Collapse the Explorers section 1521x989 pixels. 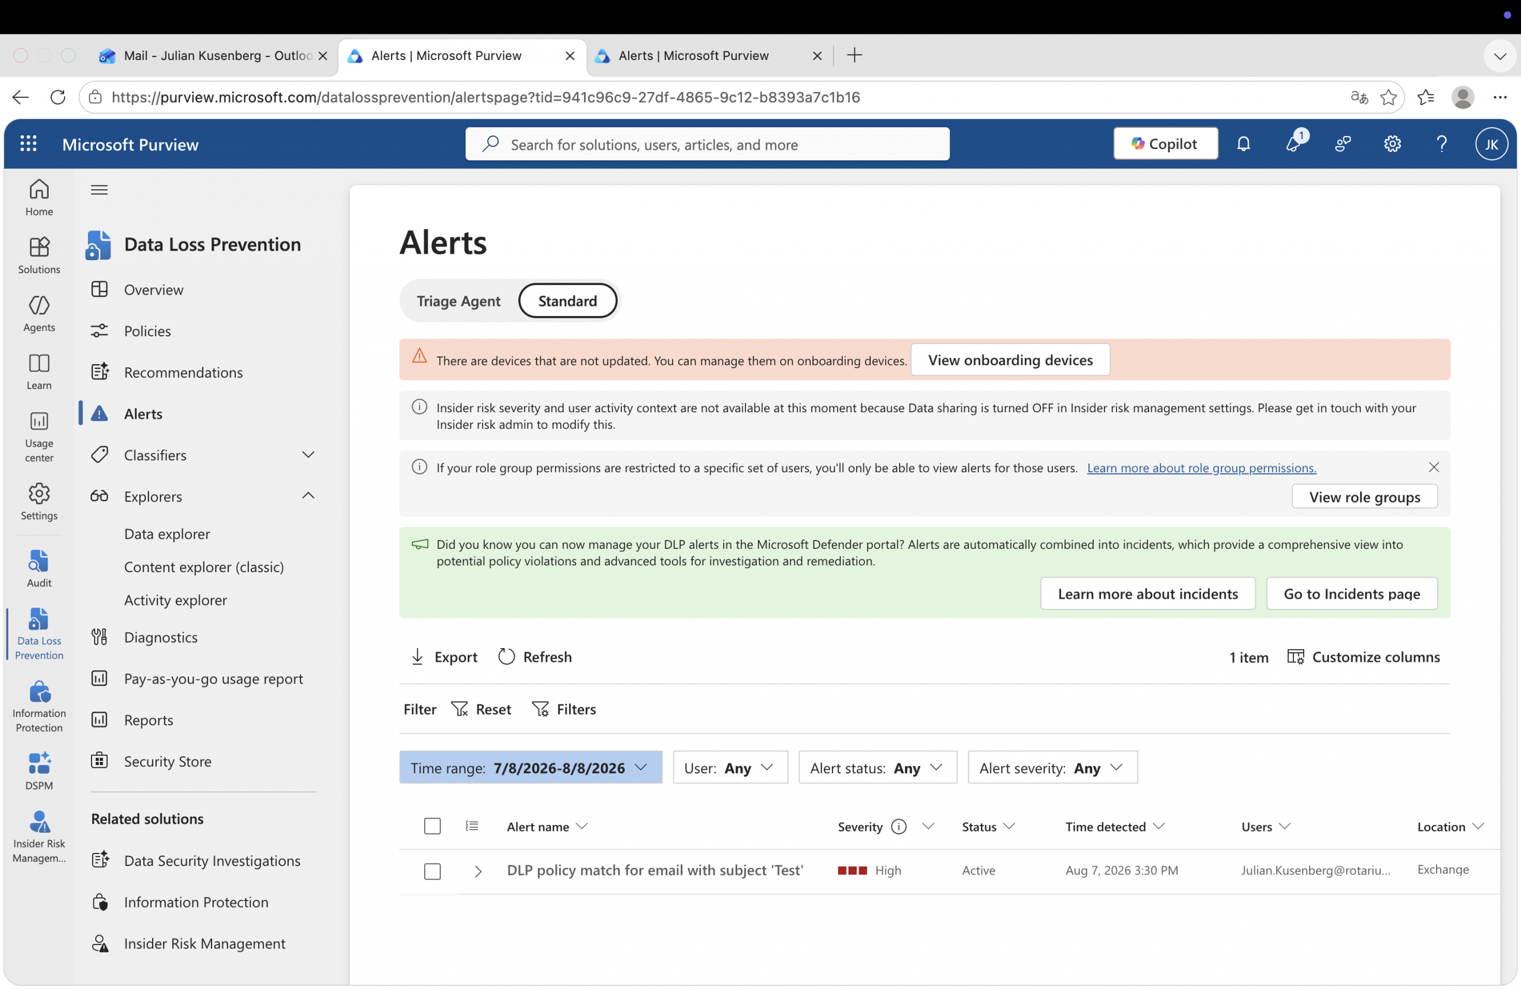[308, 496]
